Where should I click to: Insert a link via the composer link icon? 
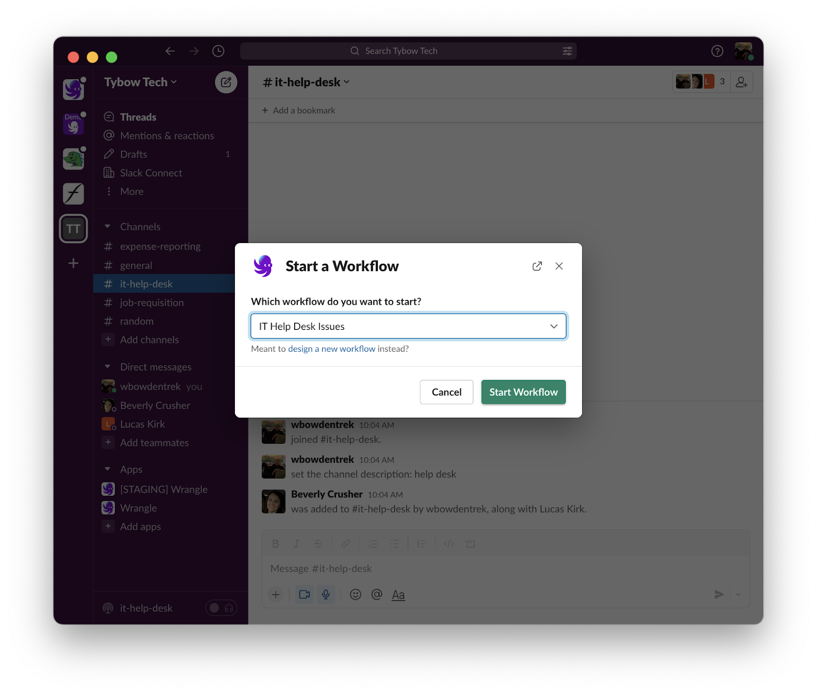(346, 544)
